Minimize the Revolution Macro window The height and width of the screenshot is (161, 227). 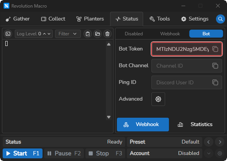click(x=183, y=6)
